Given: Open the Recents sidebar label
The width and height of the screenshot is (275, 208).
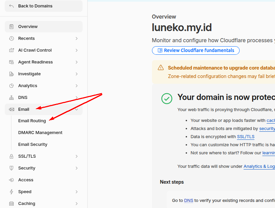Looking at the screenshot, I should point(27,38).
